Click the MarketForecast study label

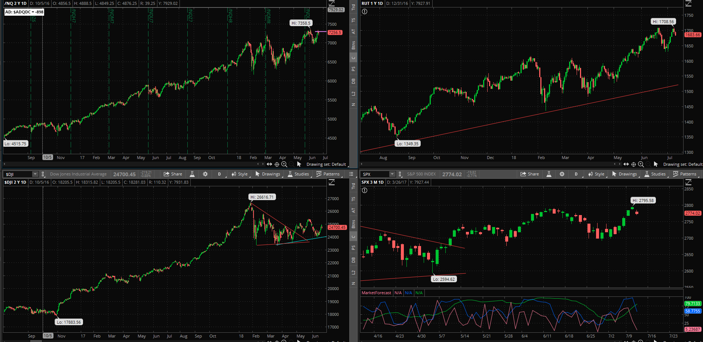tap(376, 293)
